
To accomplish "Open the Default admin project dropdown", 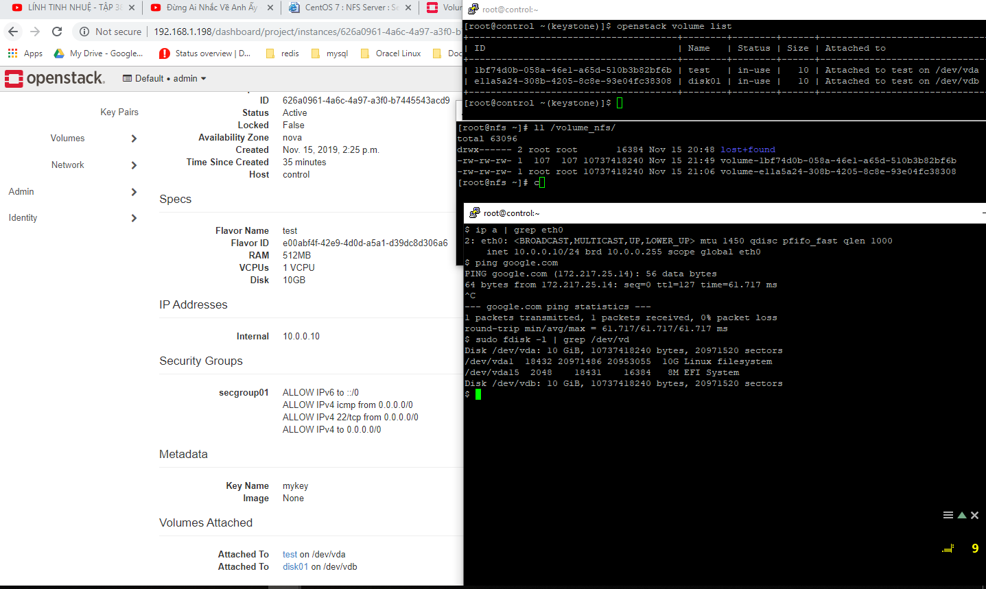I will click(x=165, y=78).
